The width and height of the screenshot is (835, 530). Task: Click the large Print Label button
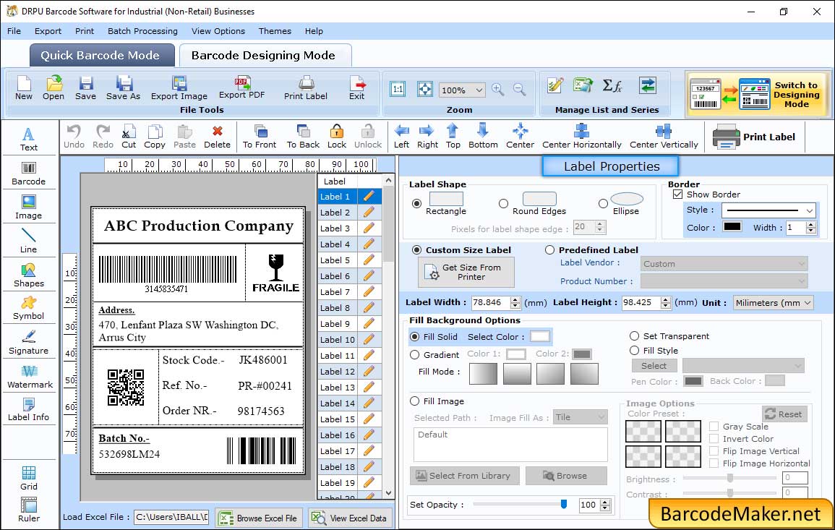[754, 137]
